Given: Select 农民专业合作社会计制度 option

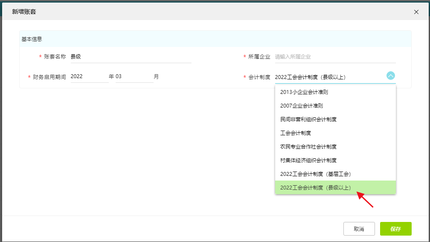Looking at the screenshot, I should [x=335, y=146].
